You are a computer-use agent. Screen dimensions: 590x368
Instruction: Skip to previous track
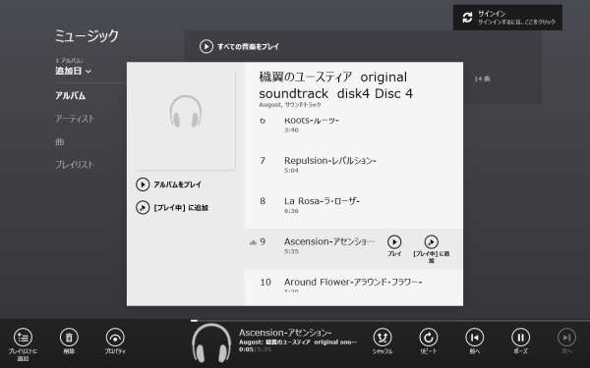pos(475,338)
